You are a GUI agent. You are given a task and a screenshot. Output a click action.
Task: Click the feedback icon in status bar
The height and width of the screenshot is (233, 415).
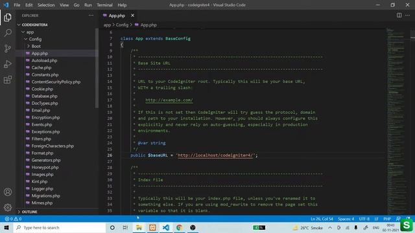coord(398,219)
